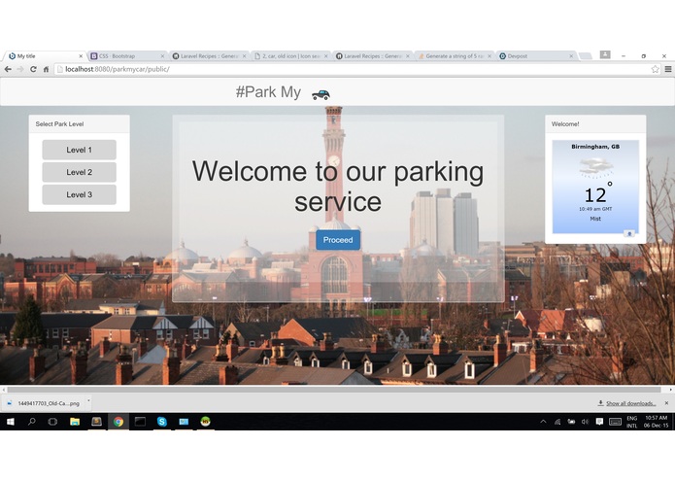Select Level 1 parking
The image size is (675, 480).
coord(80,150)
